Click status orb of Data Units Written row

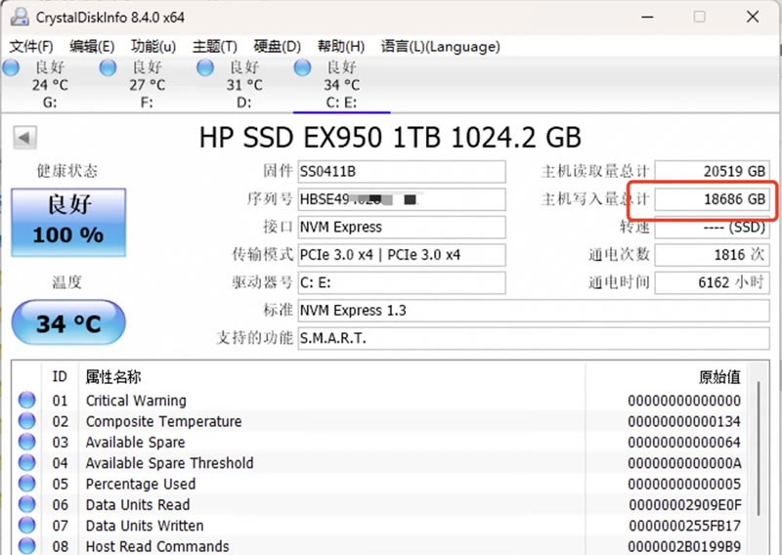pos(27,525)
